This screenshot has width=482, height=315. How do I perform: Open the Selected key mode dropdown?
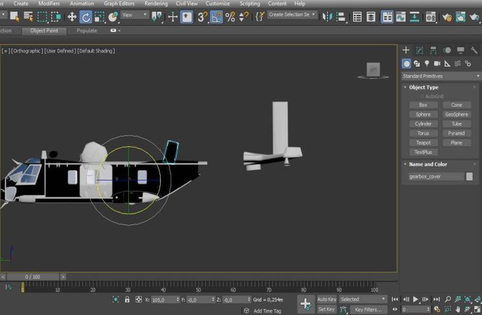(x=363, y=299)
